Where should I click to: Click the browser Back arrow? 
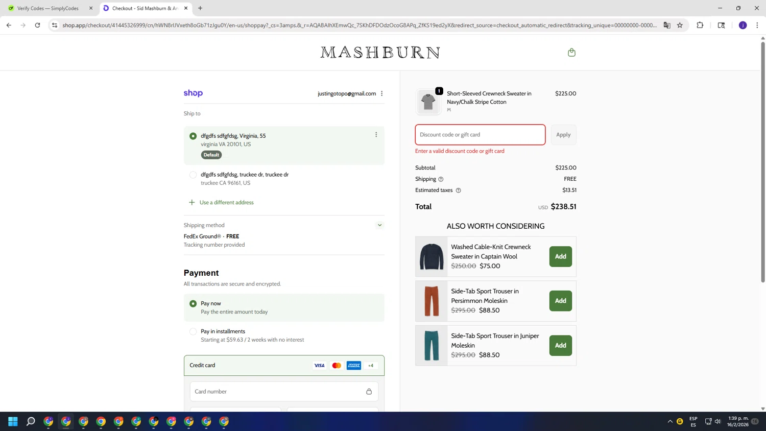coord(9,25)
